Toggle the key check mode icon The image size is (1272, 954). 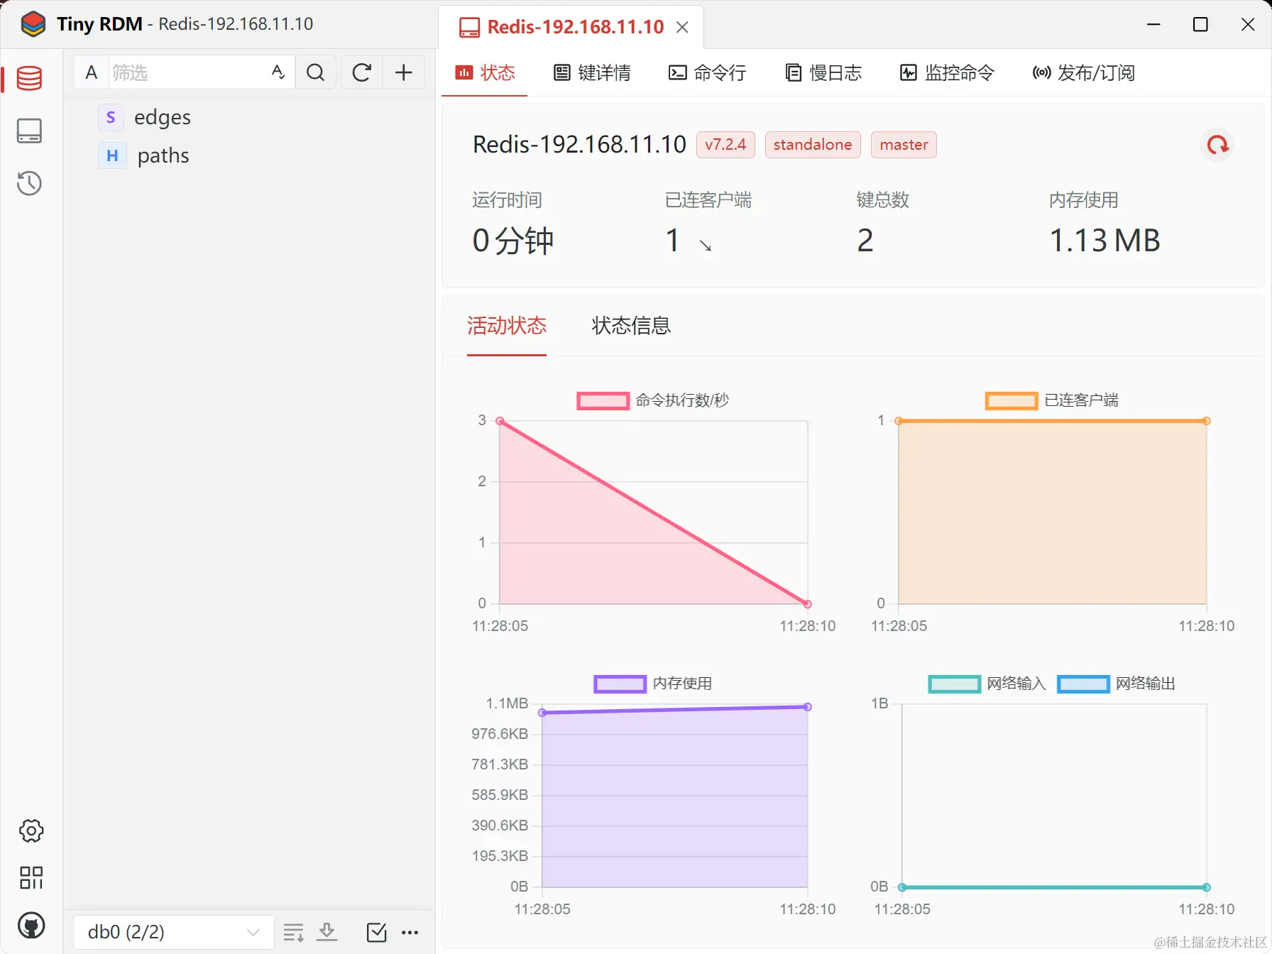(x=377, y=932)
